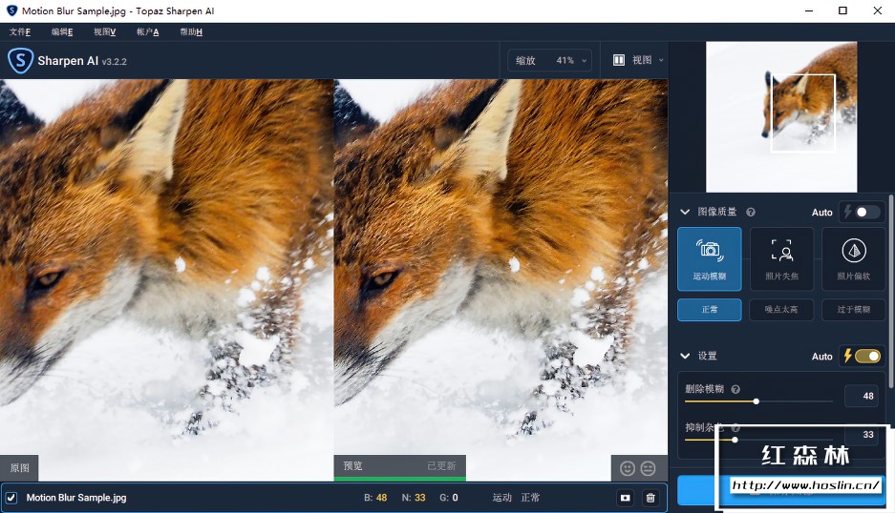The height and width of the screenshot is (513, 895).
Task: Click the Sharpen AI shield logo
Action: (x=21, y=60)
